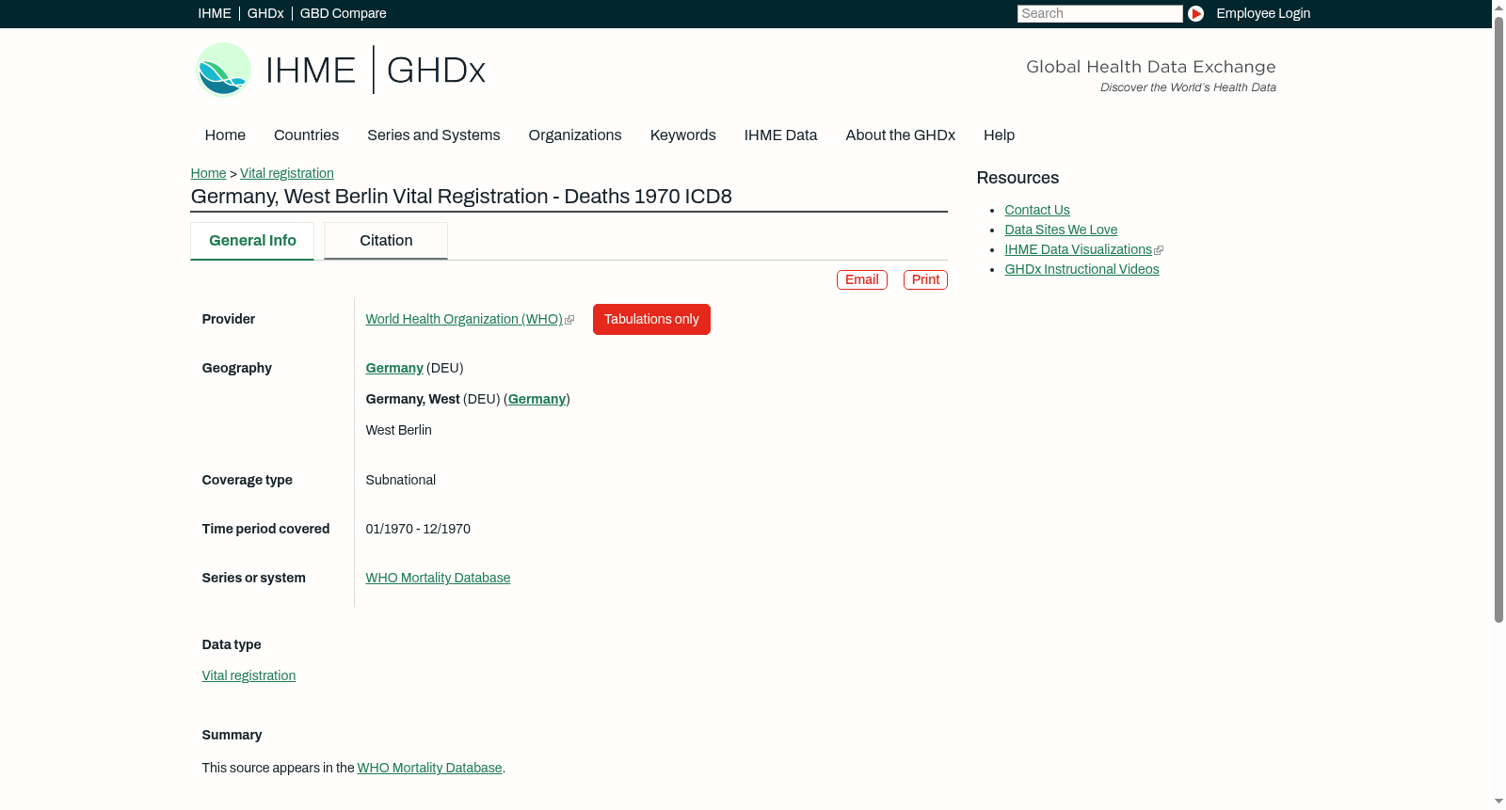Open Organizations menu item
Viewport: 1506px width, 810px height.
tap(575, 135)
